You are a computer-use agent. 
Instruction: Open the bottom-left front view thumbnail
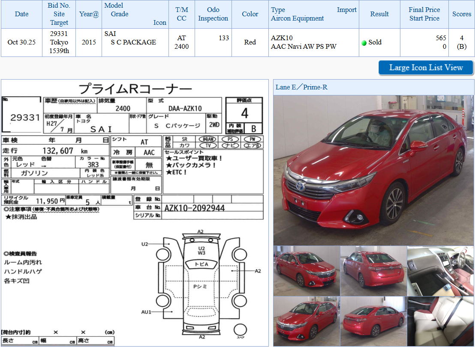pos(306,321)
